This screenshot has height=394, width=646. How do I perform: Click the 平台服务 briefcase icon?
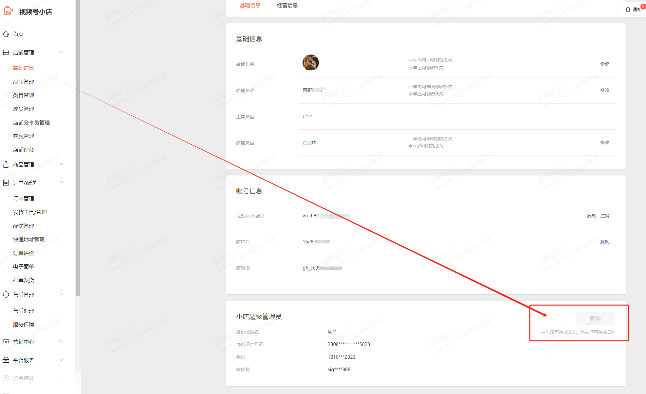pyautogui.click(x=6, y=360)
